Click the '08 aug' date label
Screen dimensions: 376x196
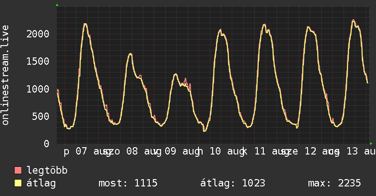point(144,152)
